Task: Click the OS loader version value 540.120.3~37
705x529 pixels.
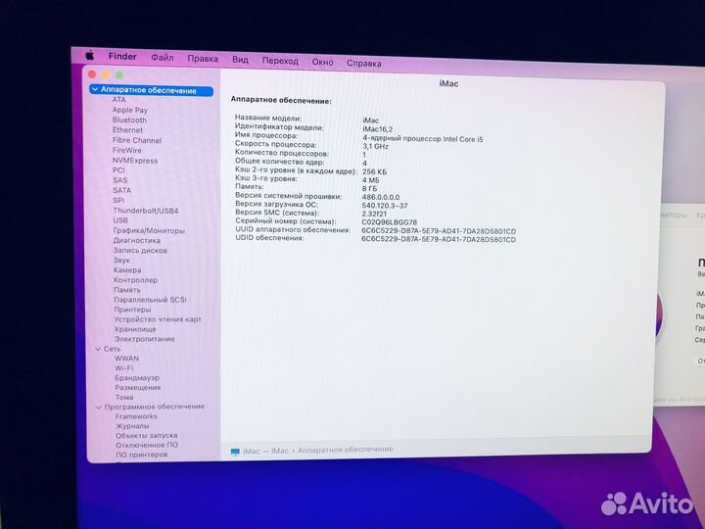Action: (x=385, y=206)
